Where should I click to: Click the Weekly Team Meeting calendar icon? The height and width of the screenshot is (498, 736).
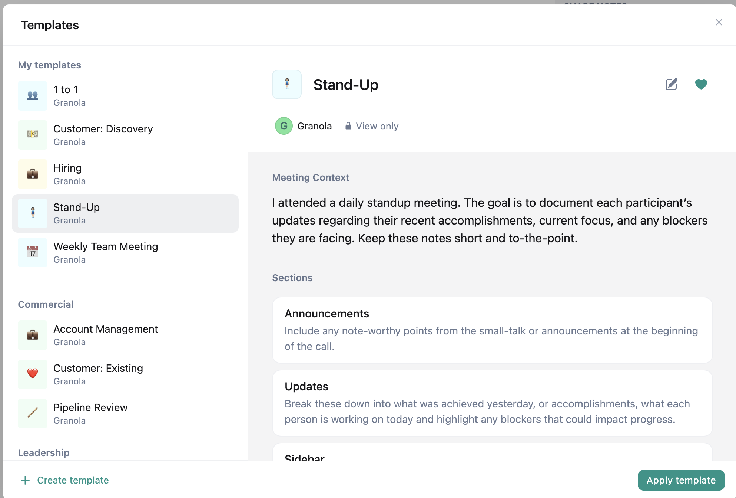(33, 253)
